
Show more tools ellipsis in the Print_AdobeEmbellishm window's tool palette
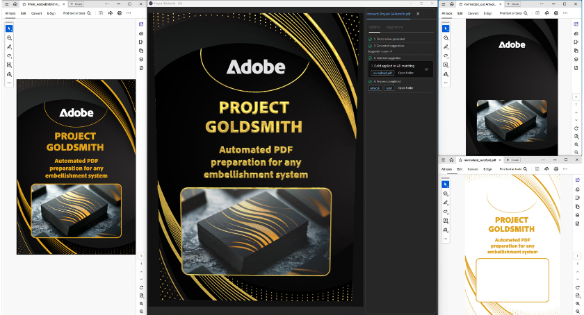tap(9, 83)
